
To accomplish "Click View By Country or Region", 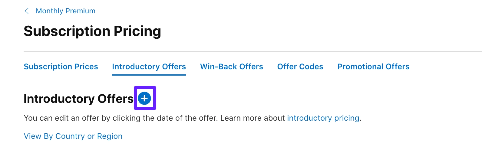I will [73, 136].
